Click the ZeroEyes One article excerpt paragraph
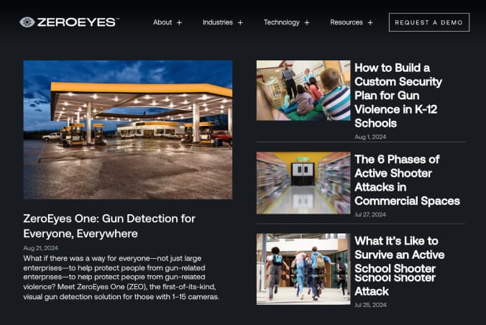The image size is (486, 325). pos(121,278)
